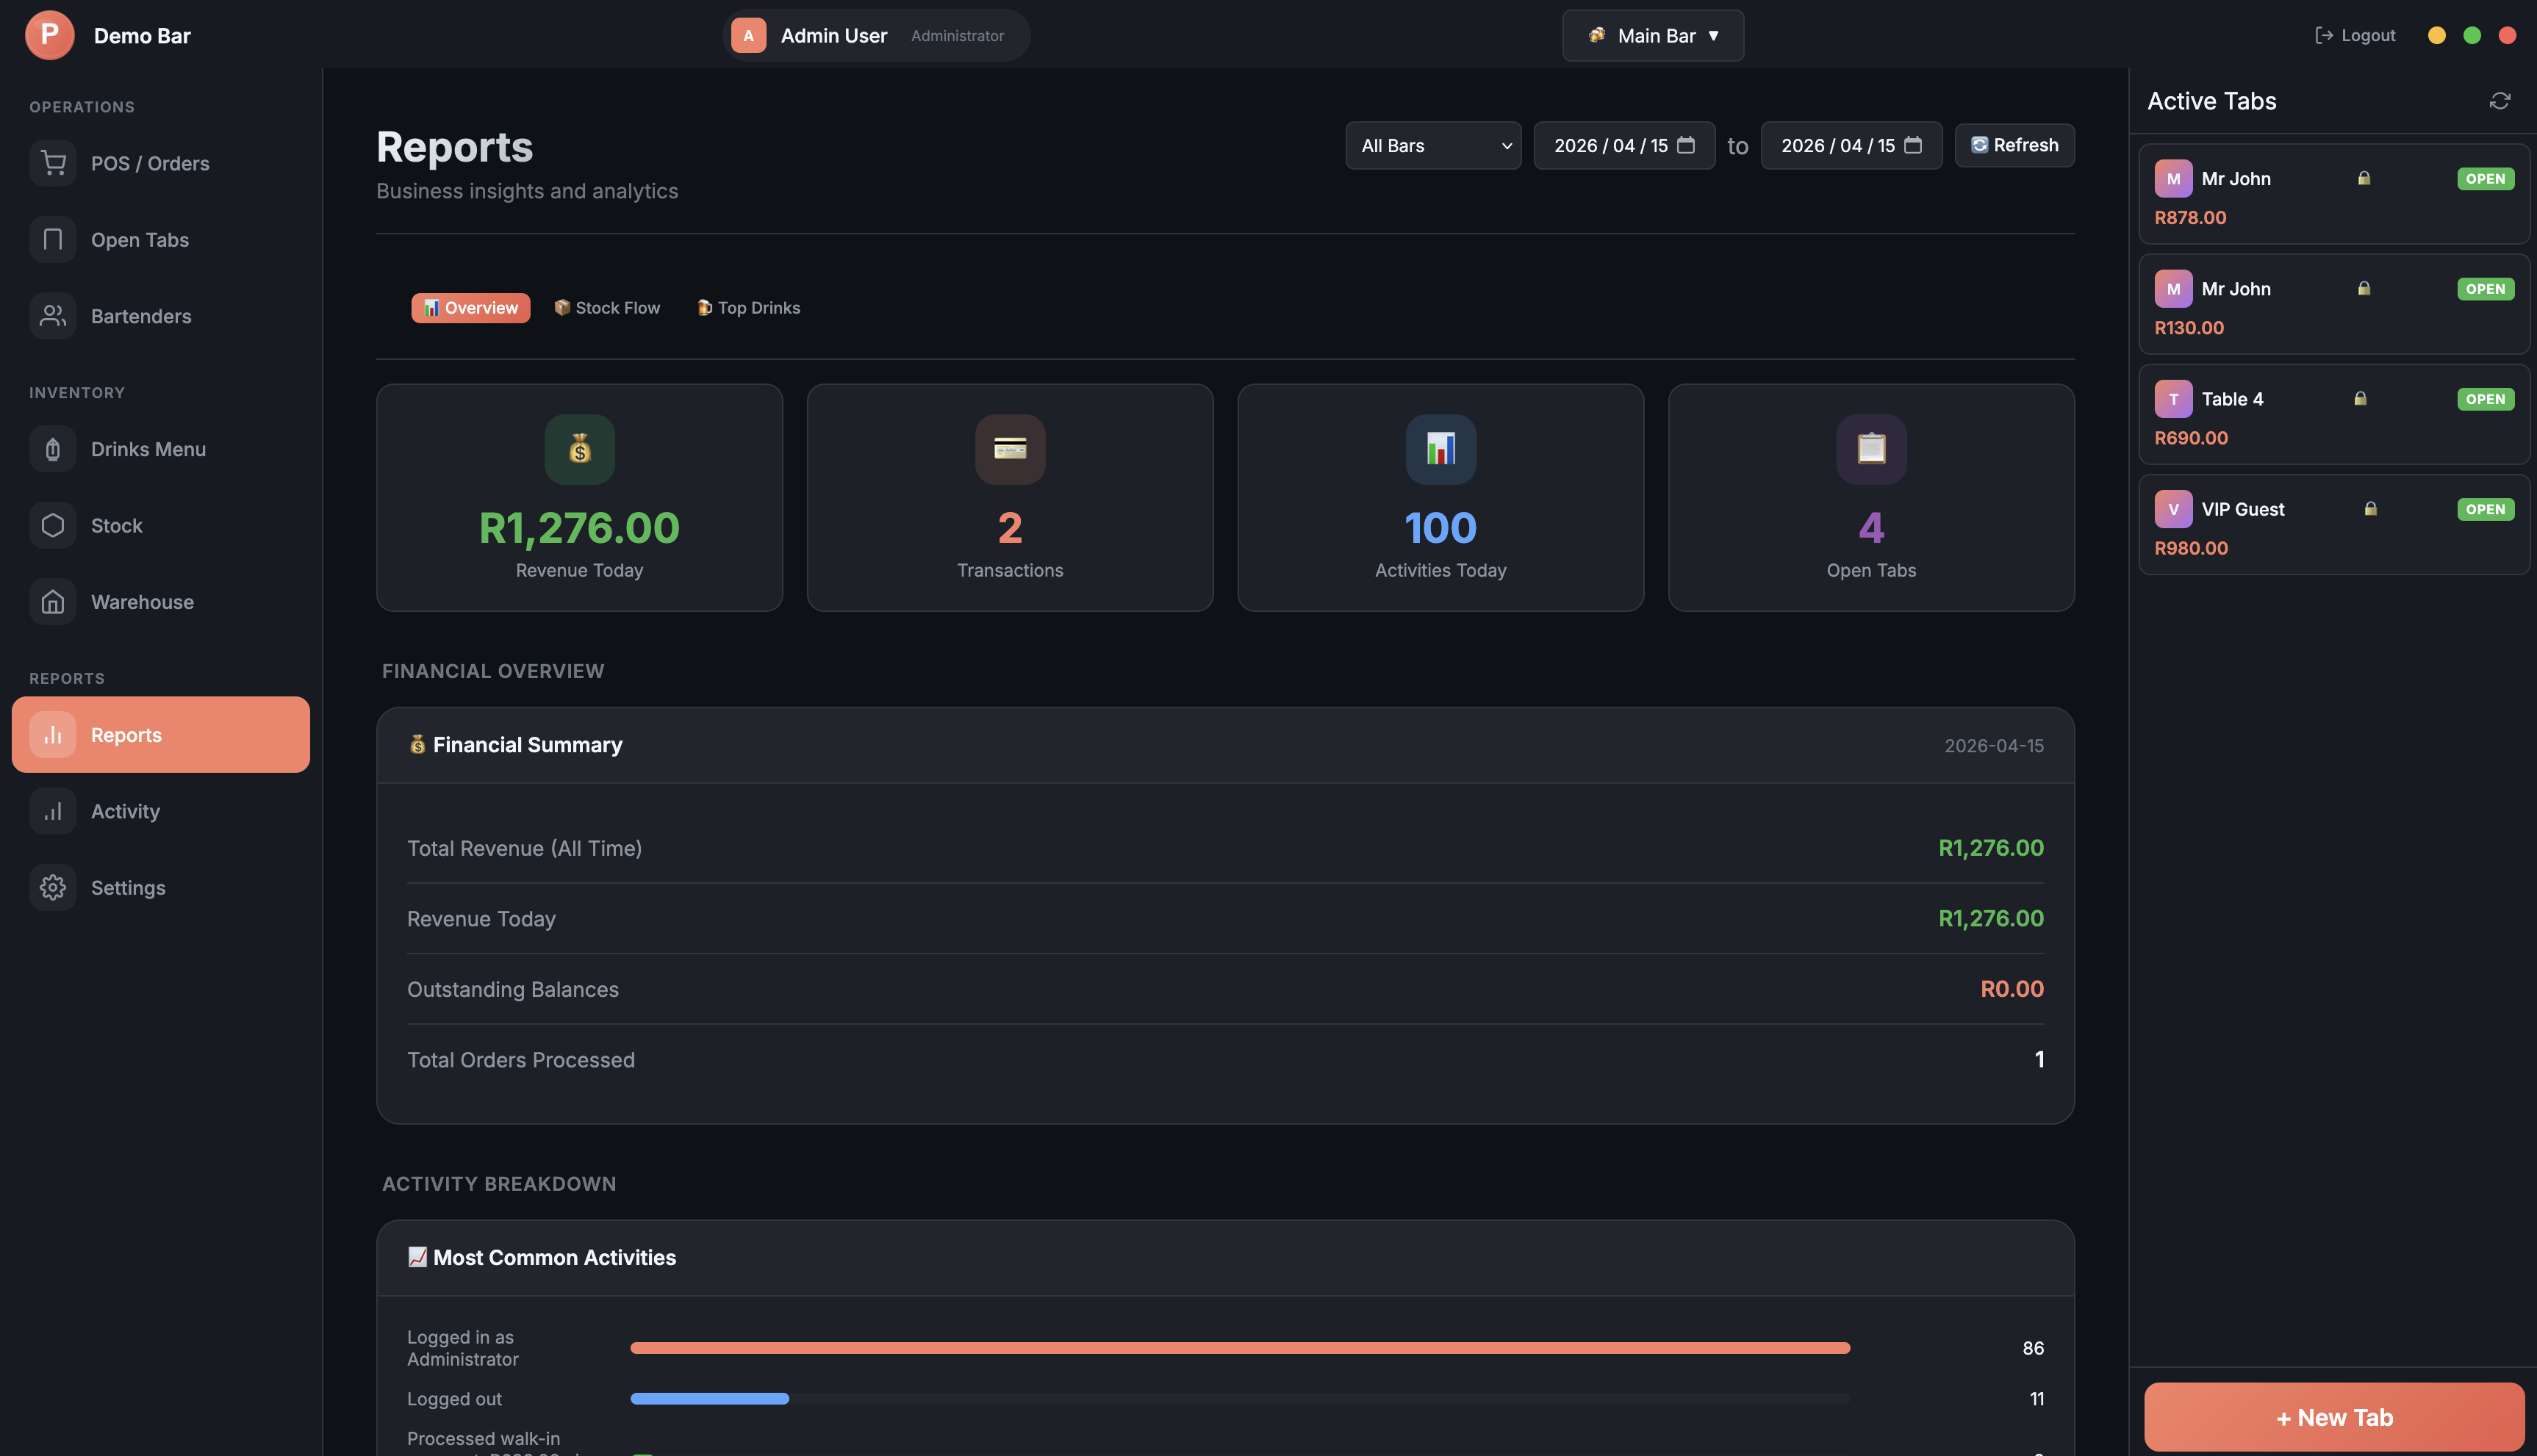
Task: Select the Warehouse inventory icon
Action: [52, 601]
